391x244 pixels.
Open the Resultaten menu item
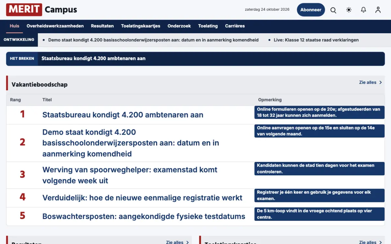(102, 26)
